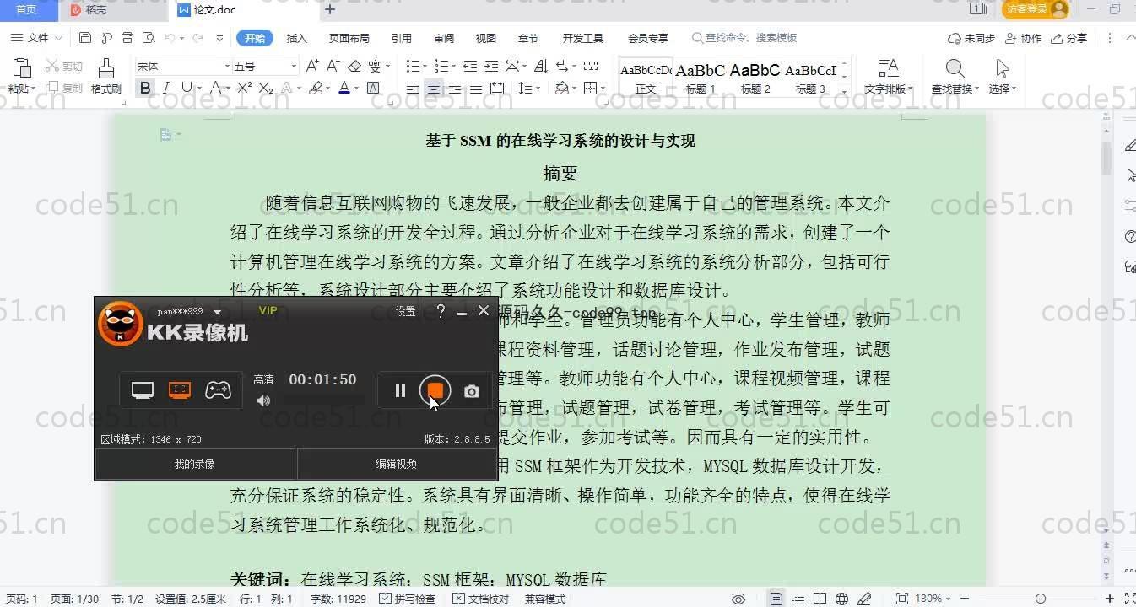Screen dimensions: 1136x607
Task: Select game mode gamepad icon in KK recorder
Action: click(x=218, y=390)
